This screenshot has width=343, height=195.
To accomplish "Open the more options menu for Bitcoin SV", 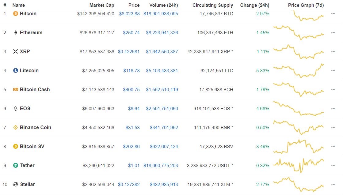I will pyautogui.click(x=333, y=147).
